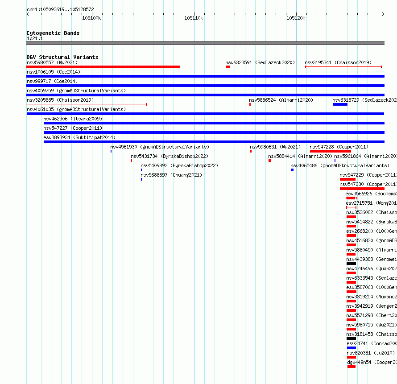Image resolution: width=397 pixels, height=384 pixels.
Task: Open nsv4516820 gnomAD variant label
Action: [x=372, y=240]
